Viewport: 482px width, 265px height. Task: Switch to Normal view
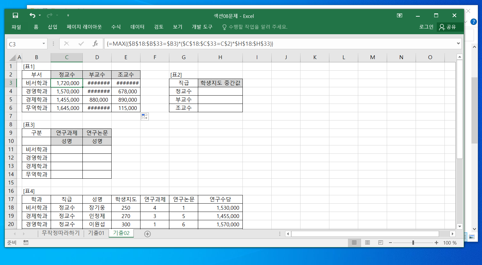tap(354, 243)
